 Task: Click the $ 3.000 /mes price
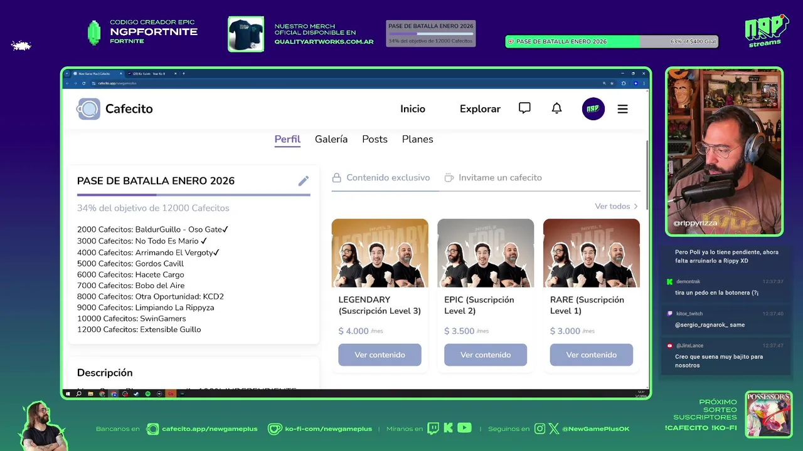pos(572,331)
